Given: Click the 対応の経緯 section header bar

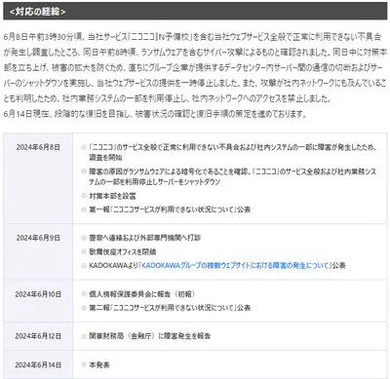Looking at the screenshot, I should pos(195,12).
